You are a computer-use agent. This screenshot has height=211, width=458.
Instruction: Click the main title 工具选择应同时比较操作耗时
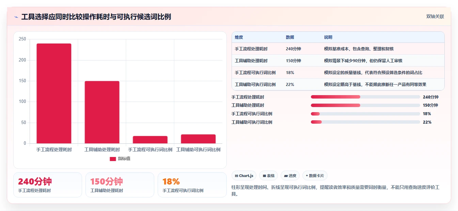96,17
